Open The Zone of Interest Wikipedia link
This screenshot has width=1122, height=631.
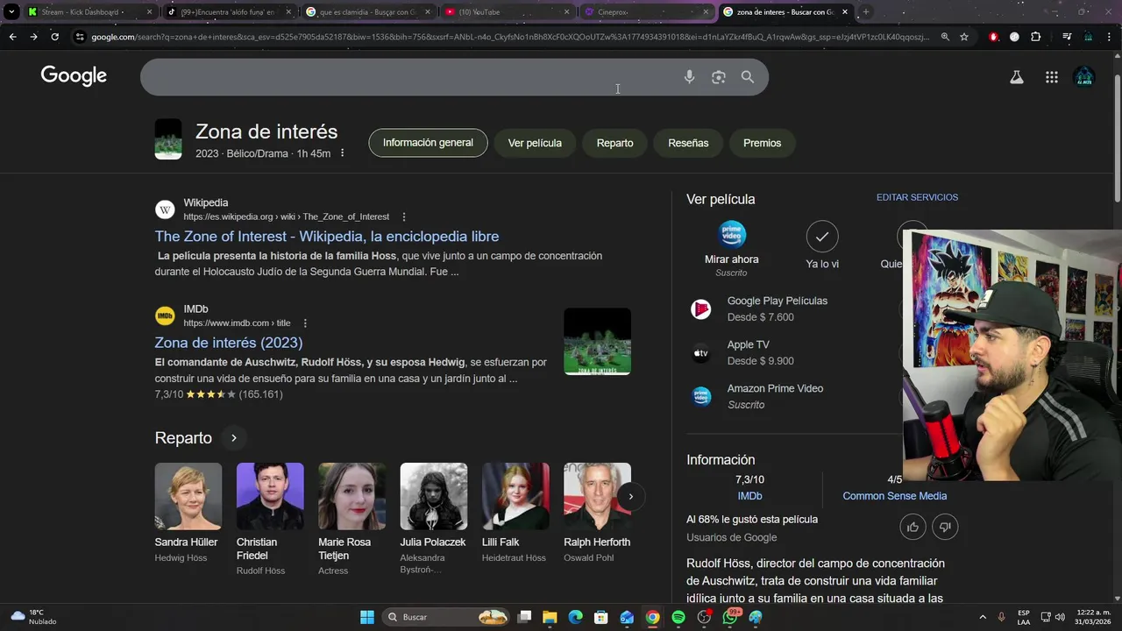coord(327,237)
